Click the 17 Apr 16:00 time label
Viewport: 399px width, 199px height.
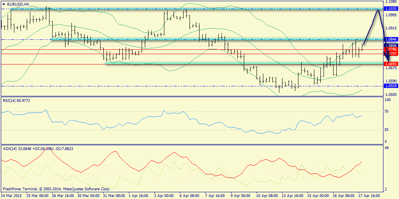pos(369,196)
